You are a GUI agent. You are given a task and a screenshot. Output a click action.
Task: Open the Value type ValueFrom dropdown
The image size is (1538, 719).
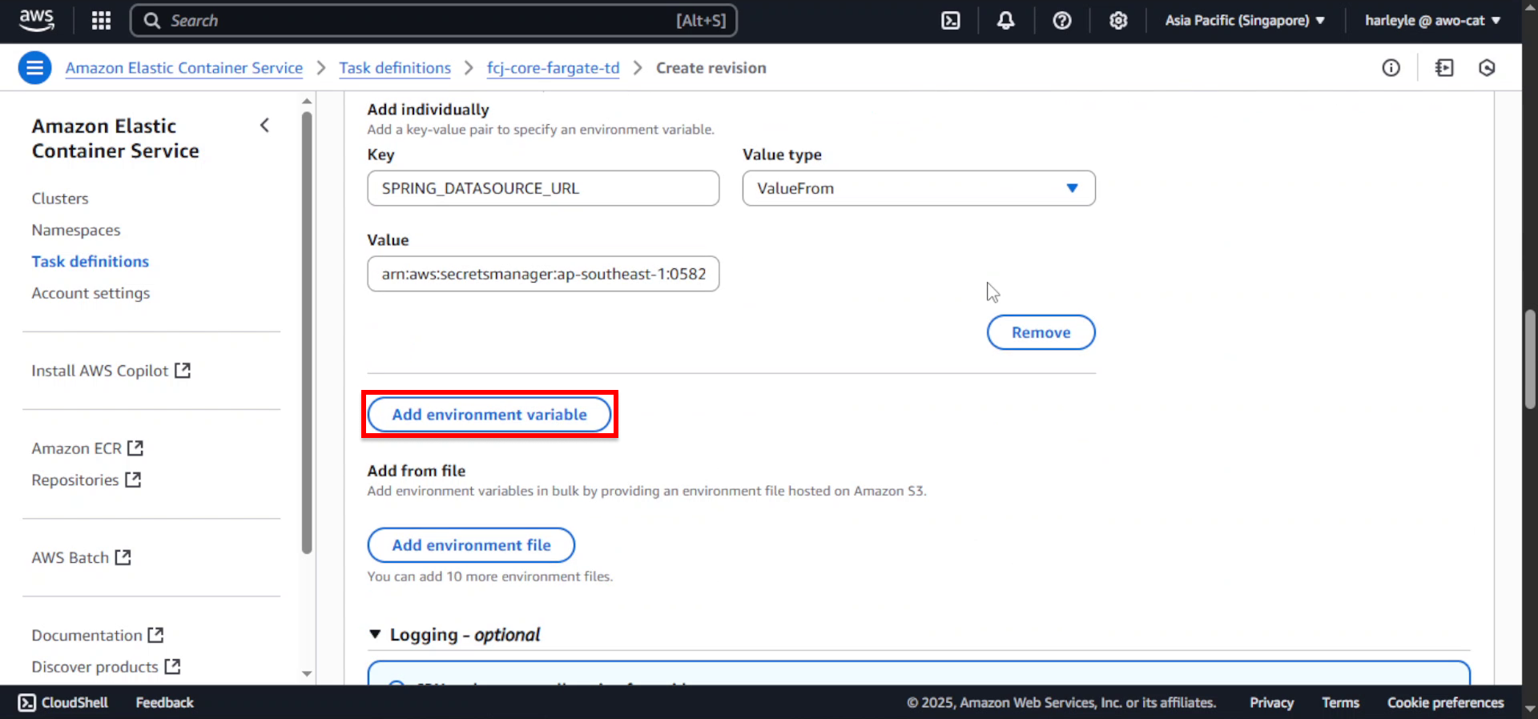pos(918,188)
